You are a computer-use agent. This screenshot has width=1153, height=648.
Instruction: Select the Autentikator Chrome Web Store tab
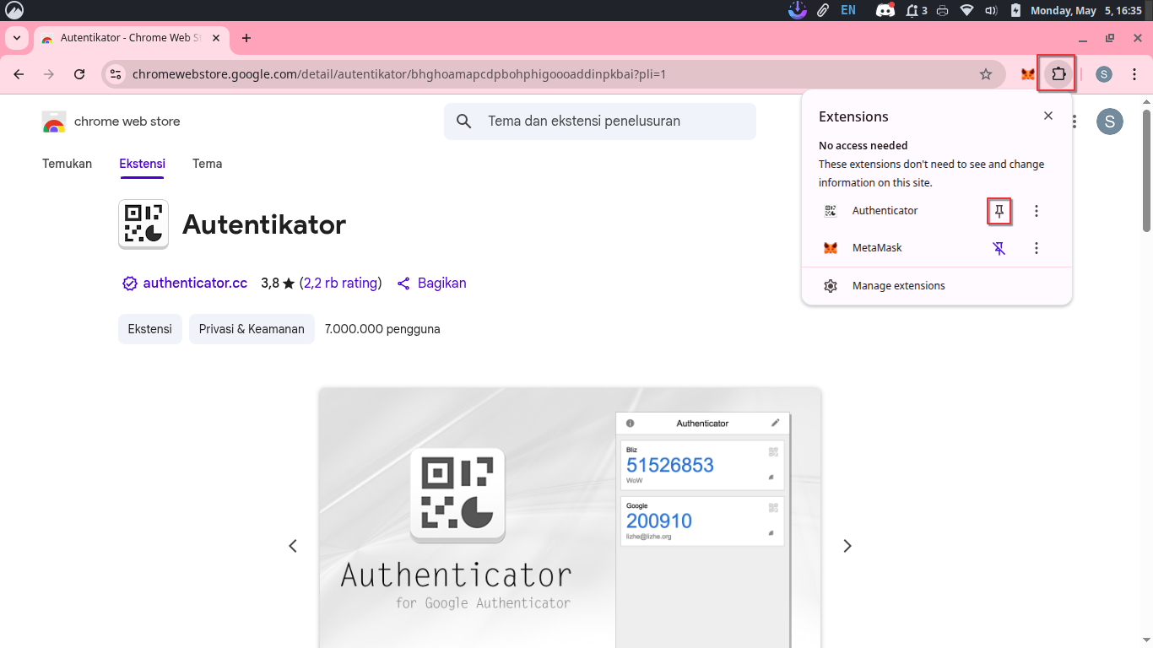click(x=132, y=38)
